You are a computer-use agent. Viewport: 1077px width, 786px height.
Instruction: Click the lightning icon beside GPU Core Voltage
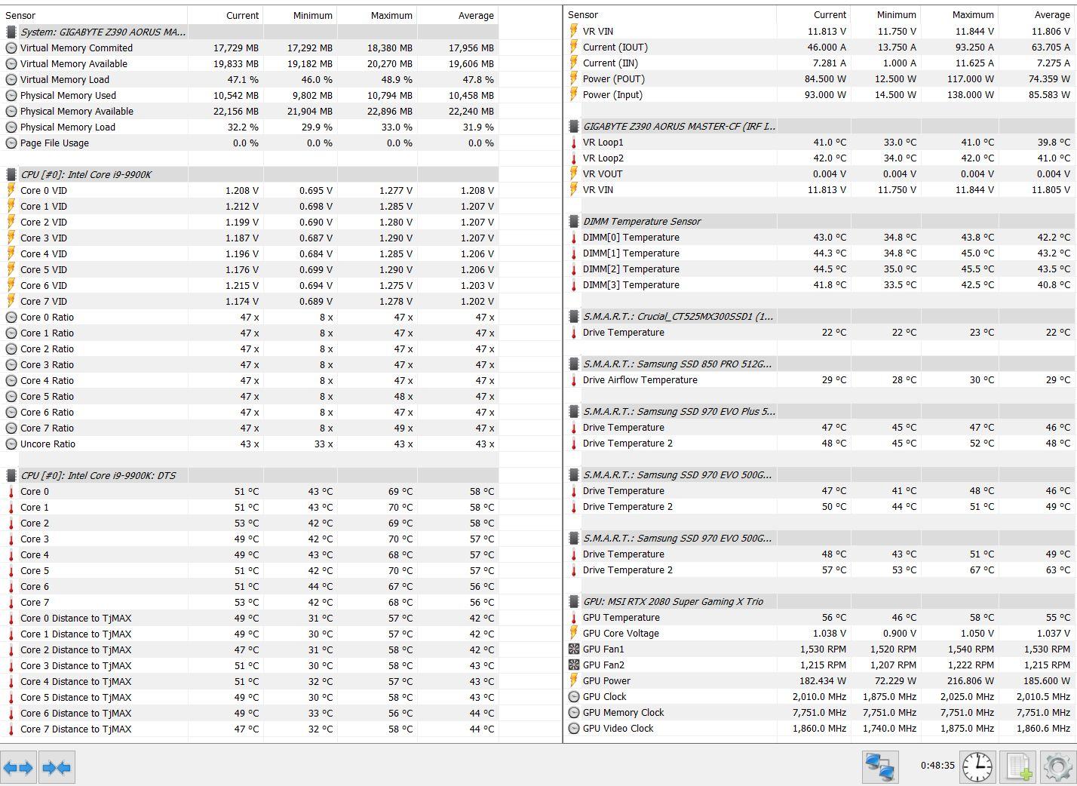click(574, 634)
